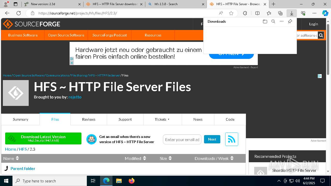The height and width of the screenshot is (186, 331).
Task: Show hidden system tray icons chevron
Action: click(x=279, y=181)
